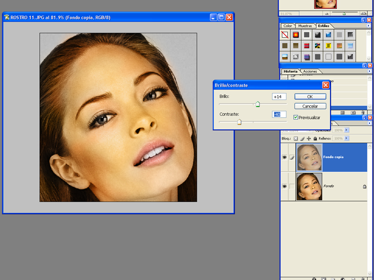The image size is (374, 280).
Task: Confirm with the OK button
Action: (x=310, y=97)
